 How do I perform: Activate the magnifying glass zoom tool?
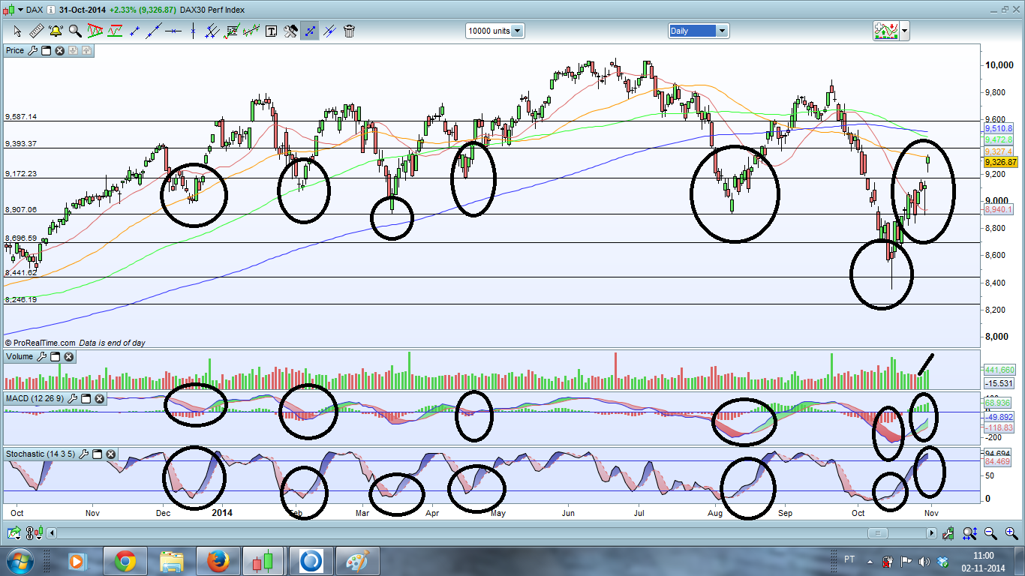(75, 31)
